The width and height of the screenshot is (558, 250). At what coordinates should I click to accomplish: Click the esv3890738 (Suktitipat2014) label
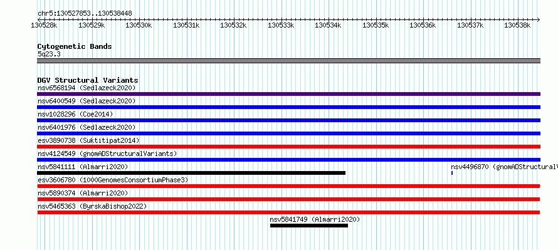(x=88, y=140)
